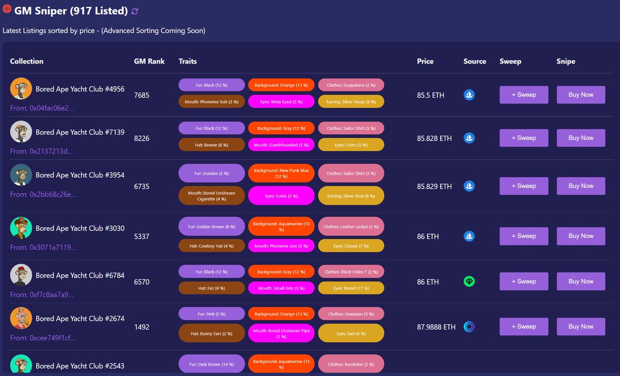Select trait pill Hat: Cowboy Hat (4 %)

click(x=211, y=246)
